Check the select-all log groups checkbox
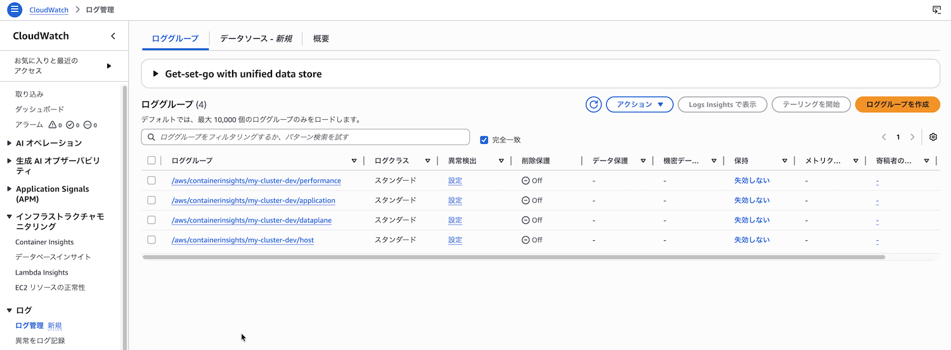The height and width of the screenshot is (350, 951). pyautogui.click(x=152, y=160)
